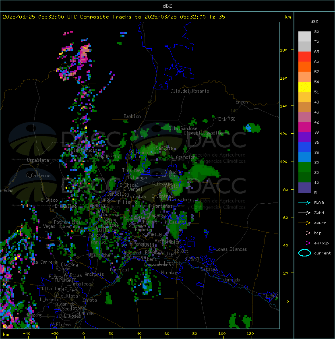Click the Divisadero map label

coord(179,200)
